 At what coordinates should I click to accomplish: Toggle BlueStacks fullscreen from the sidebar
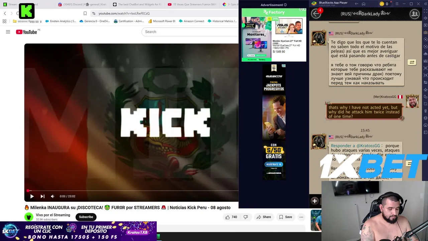[x=425, y=11]
